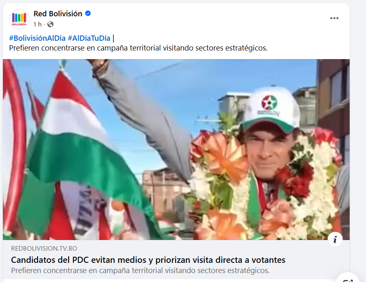366x282 pixels.
Task: Click the #BolivisiónAlDía hashtag
Action: [38, 38]
